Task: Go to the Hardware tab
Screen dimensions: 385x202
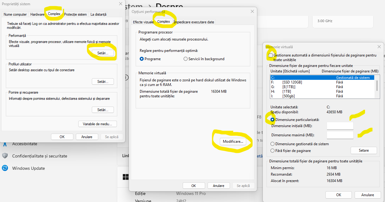Action: point(37,14)
